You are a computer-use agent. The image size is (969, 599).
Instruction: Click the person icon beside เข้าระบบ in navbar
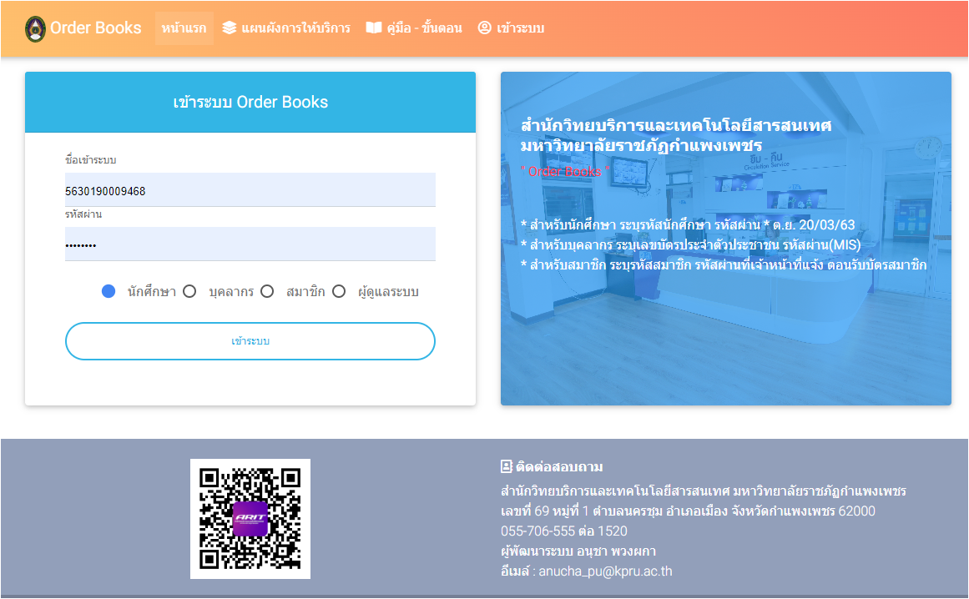click(x=484, y=27)
